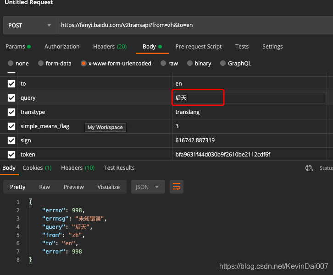
Task: Click the Untitled Request title
Action: pos(29,2)
